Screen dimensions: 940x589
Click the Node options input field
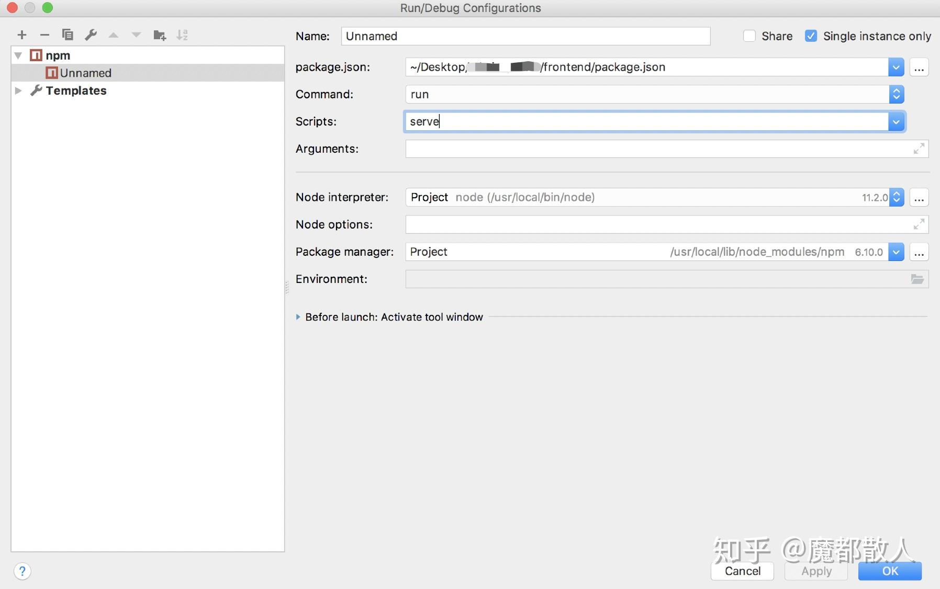click(658, 224)
